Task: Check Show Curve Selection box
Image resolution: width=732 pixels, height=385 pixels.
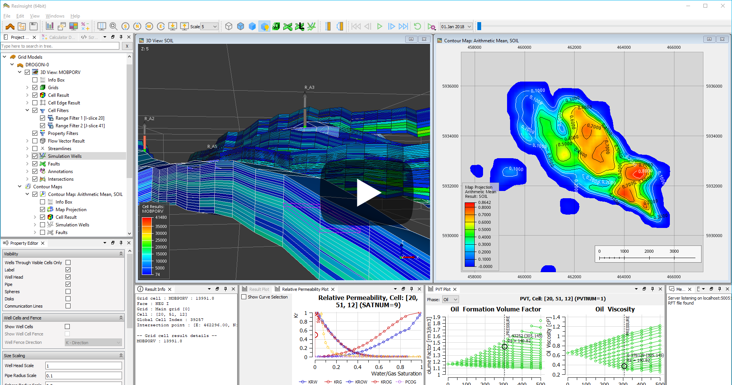Action: [244, 297]
